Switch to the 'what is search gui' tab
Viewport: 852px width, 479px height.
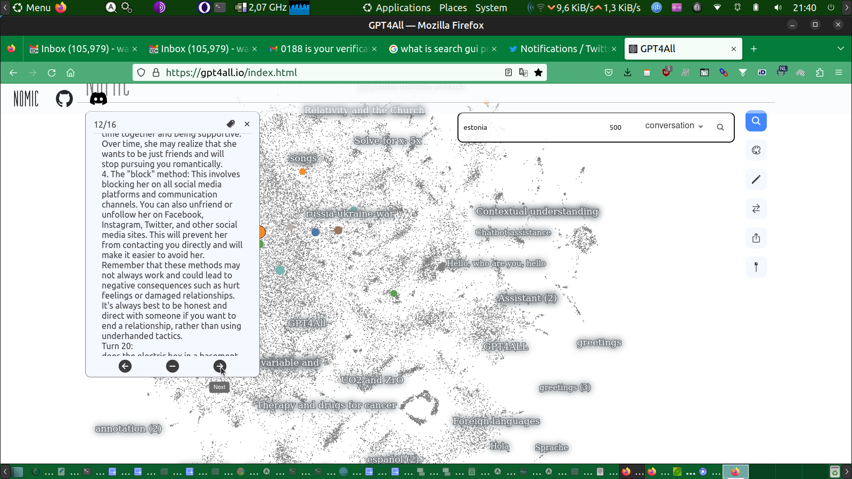click(x=444, y=49)
